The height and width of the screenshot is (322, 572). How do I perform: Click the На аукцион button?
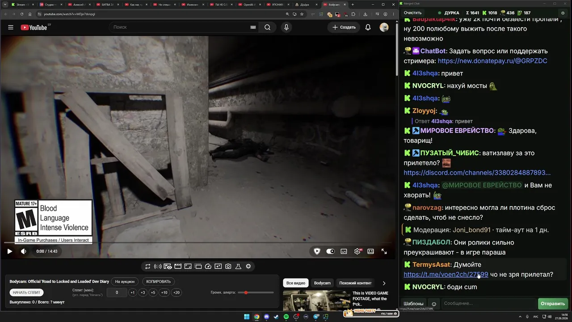point(125,282)
